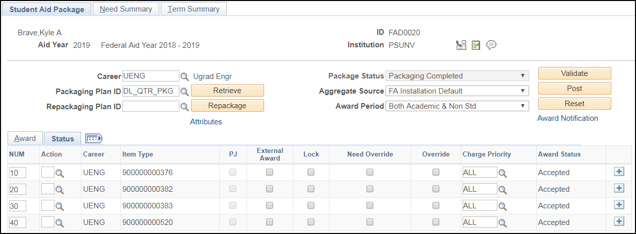
Task: Click the speech bubble comments icon
Action: coord(491,45)
